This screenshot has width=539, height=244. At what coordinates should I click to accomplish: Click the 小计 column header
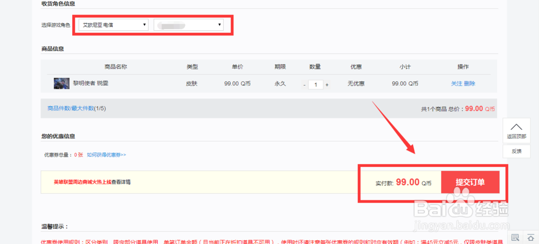405,67
